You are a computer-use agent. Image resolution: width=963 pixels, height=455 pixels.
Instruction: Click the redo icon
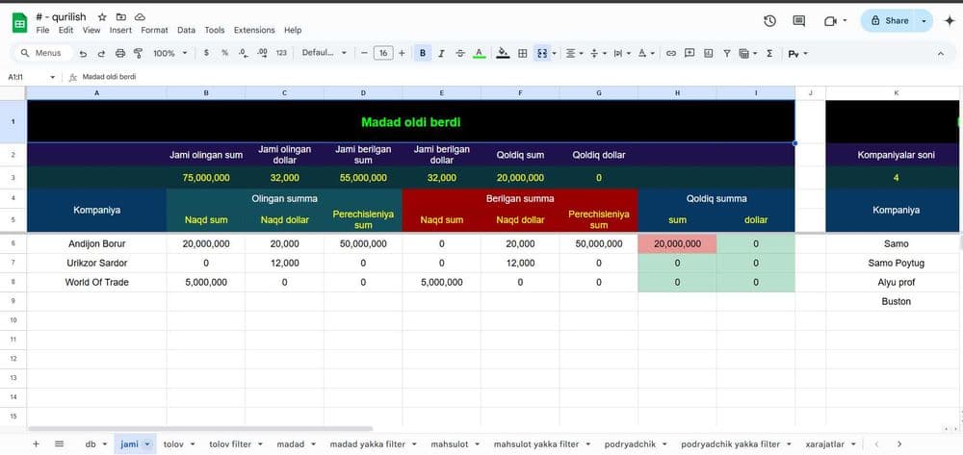(101, 53)
